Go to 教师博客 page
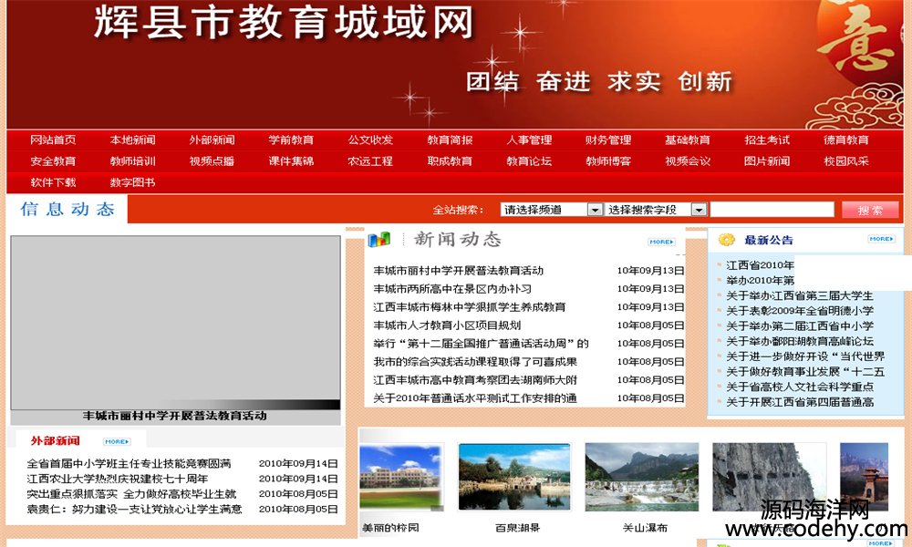This screenshot has height=547, width=912. click(x=608, y=161)
